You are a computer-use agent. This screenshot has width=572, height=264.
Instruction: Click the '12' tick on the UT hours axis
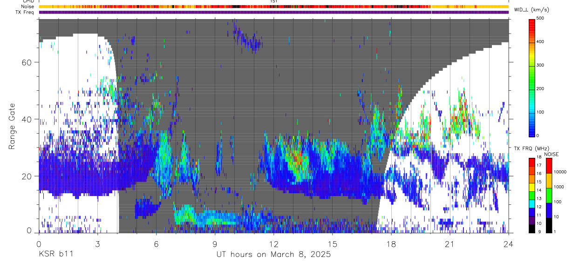pos(273,244)
